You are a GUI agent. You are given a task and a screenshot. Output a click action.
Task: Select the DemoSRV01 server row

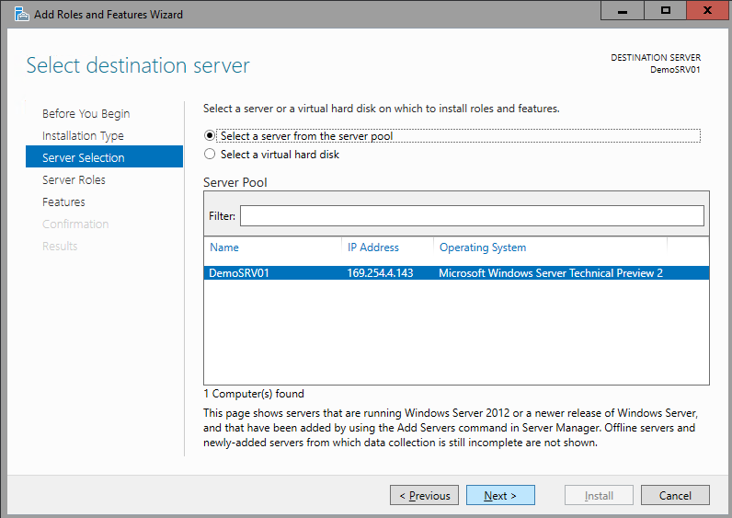point(456,272)
